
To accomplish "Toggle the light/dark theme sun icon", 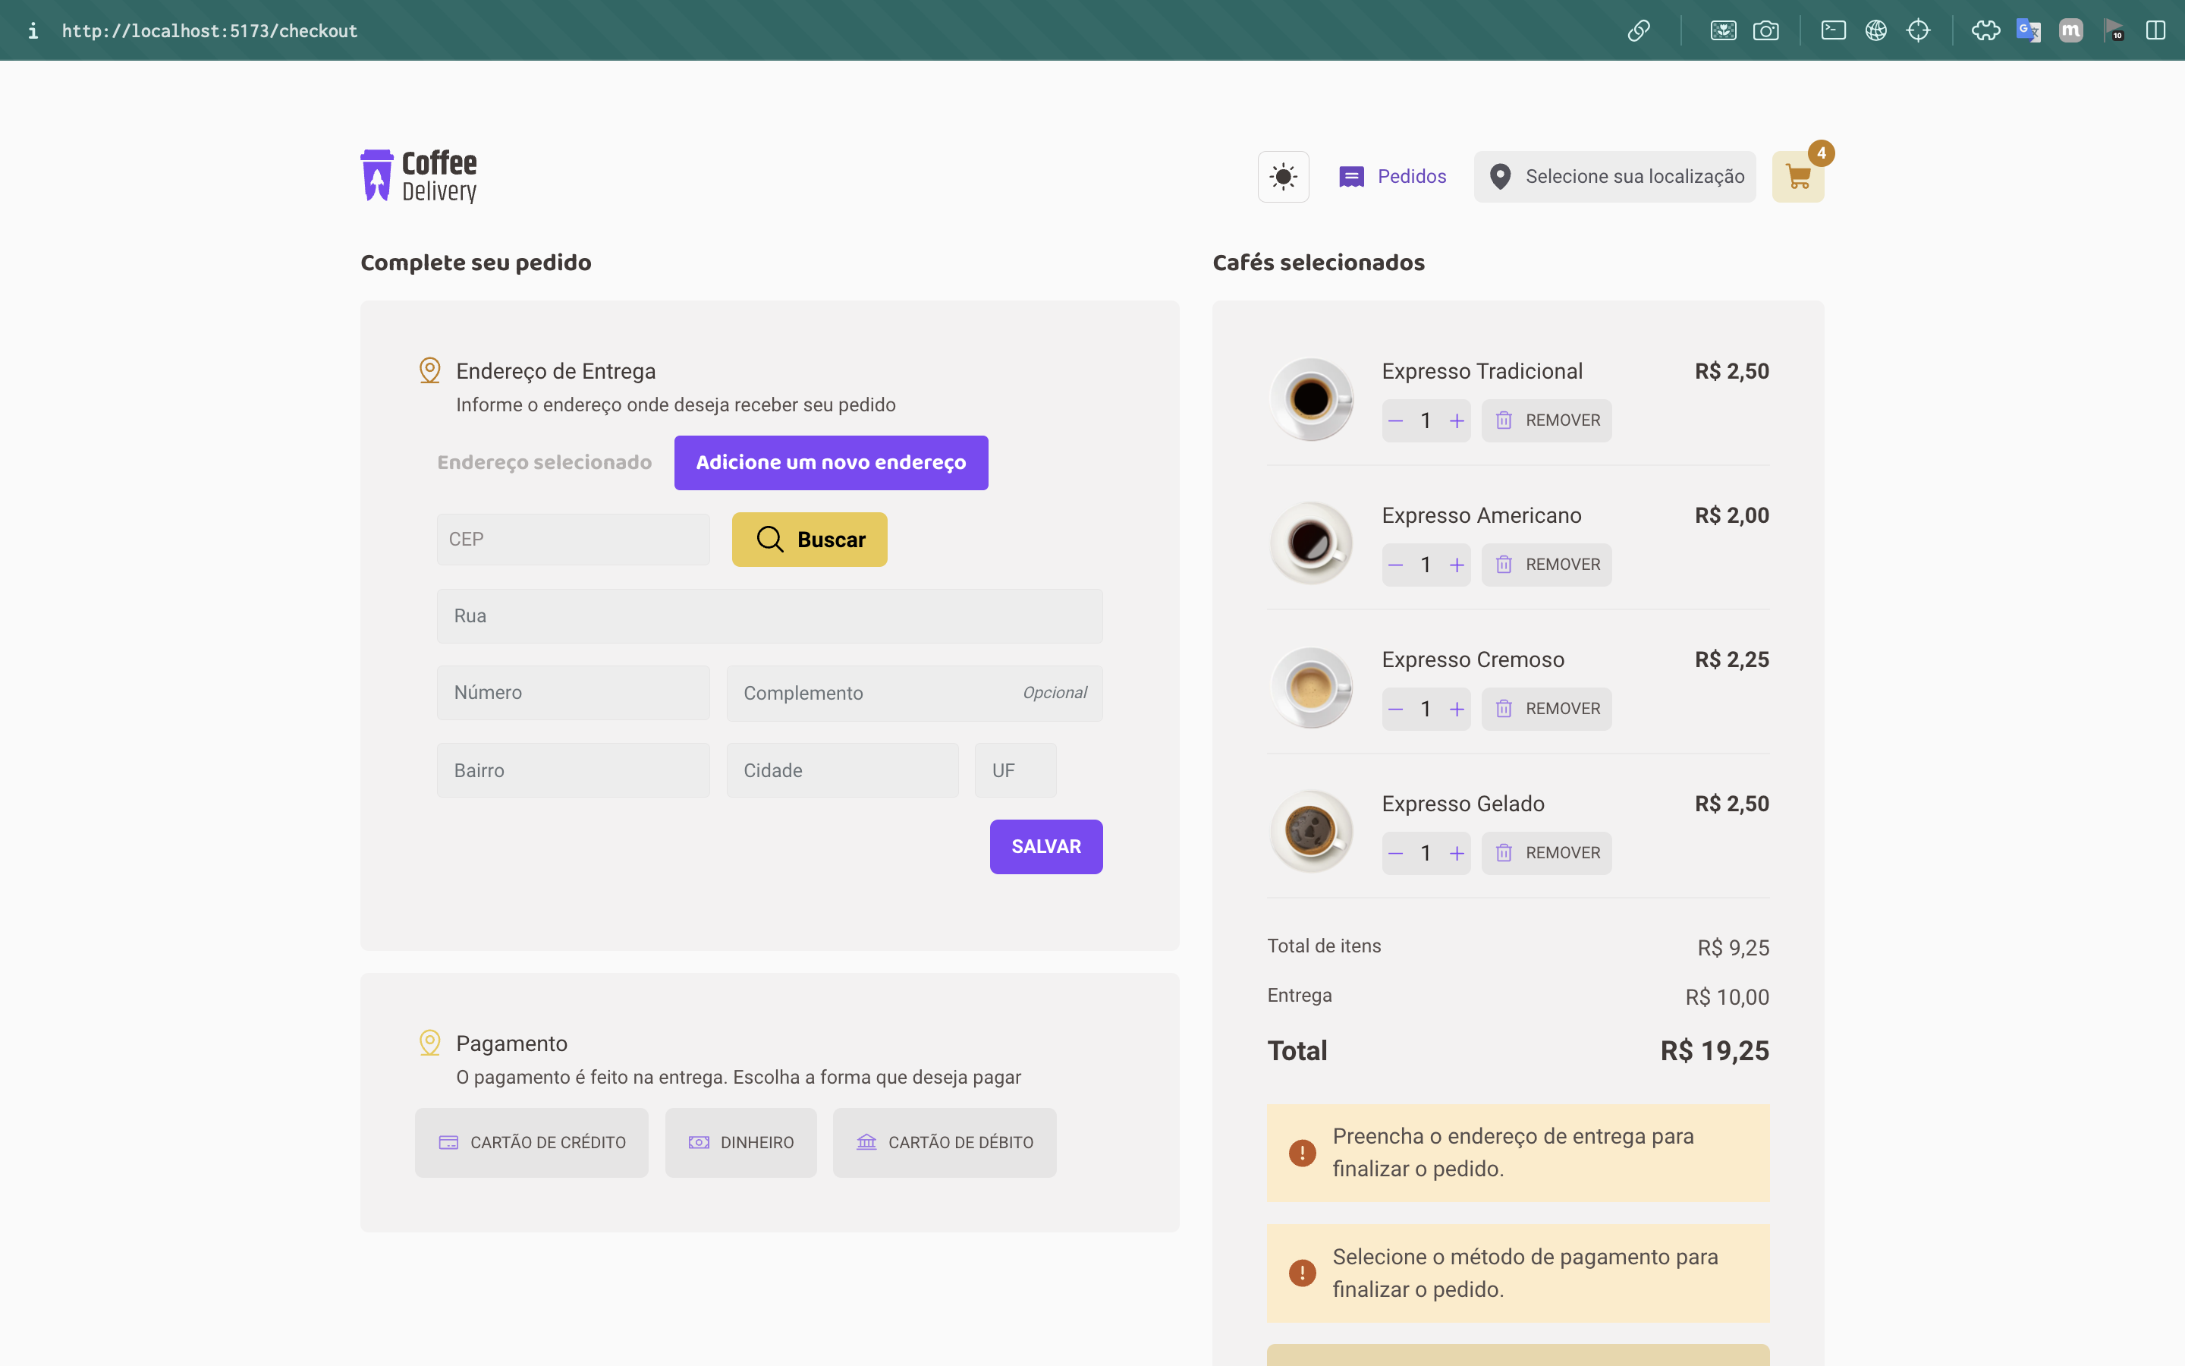I will pyautogui.click(x=1283, y=176).
